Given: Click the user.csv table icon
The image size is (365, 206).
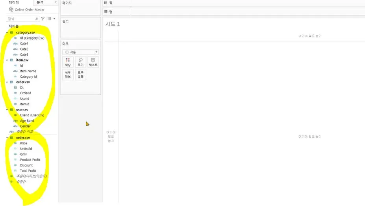Looking at the screenshot, I should 11,110.
